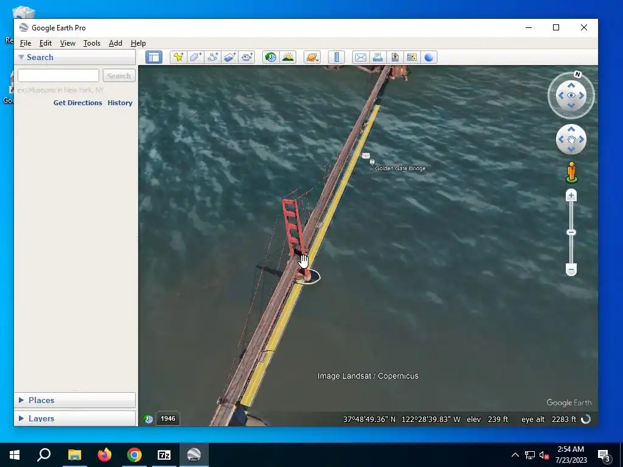Viewport: 623px width, 467px height.
Task: Add a polygon with the toolbar
Action: click(195, 57)
